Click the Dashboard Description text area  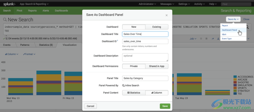click(x=145, y=57)
